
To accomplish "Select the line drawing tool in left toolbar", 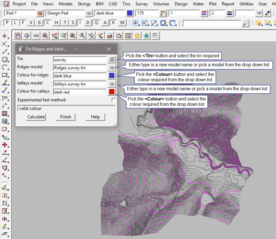I will click(5, 52).
